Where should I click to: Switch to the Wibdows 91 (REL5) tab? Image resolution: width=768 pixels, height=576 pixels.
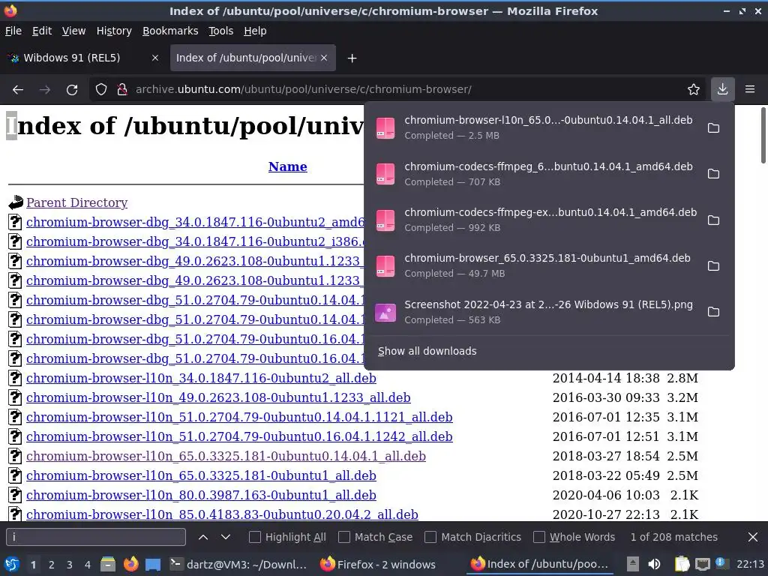pos(84,58)
